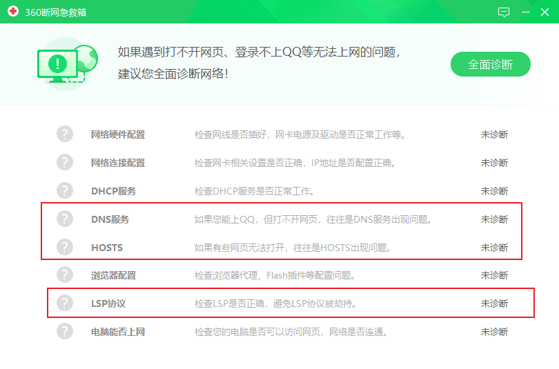Select the DHCP服务 item label
Screen dimensions: 559x369
(113, 191)
